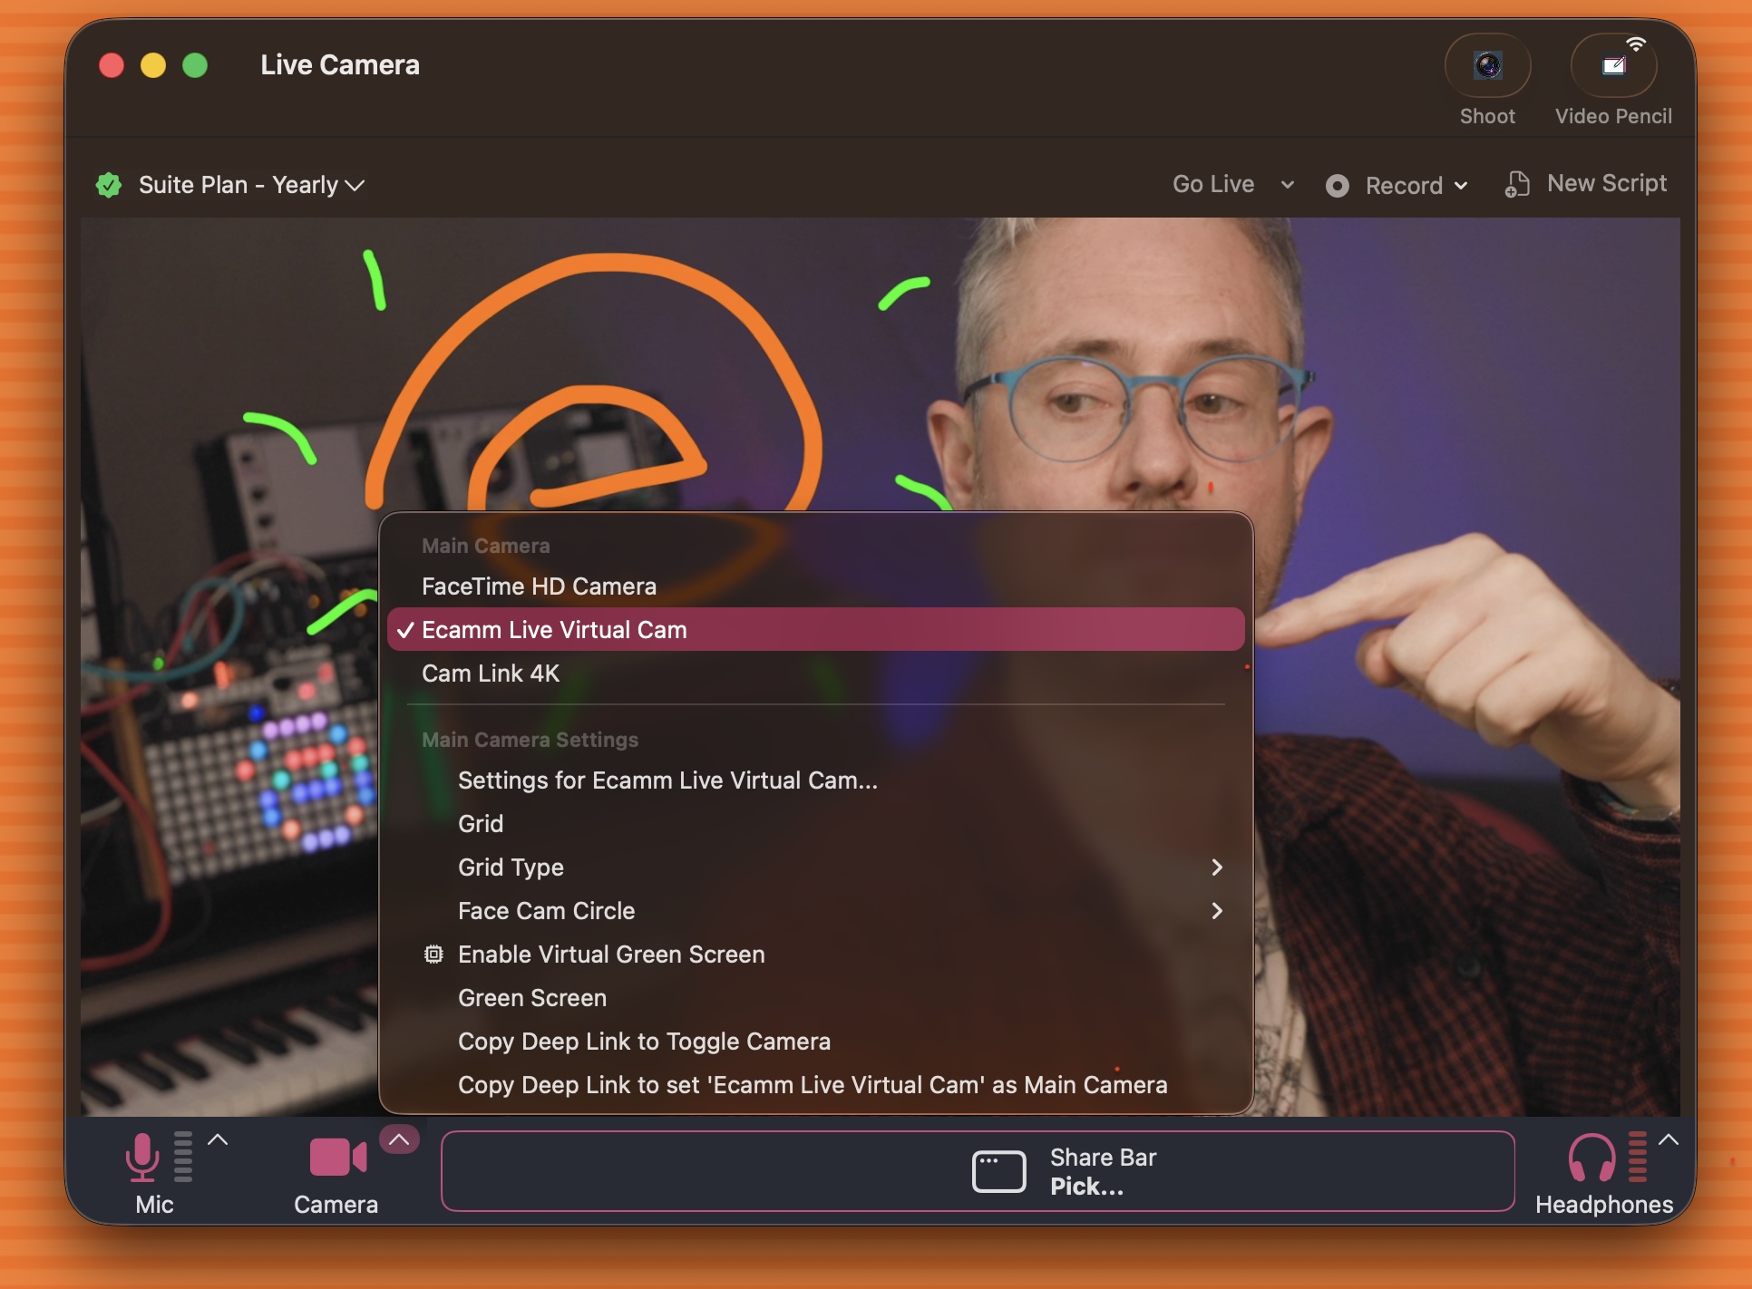Click the Mic level meter

183,1158
